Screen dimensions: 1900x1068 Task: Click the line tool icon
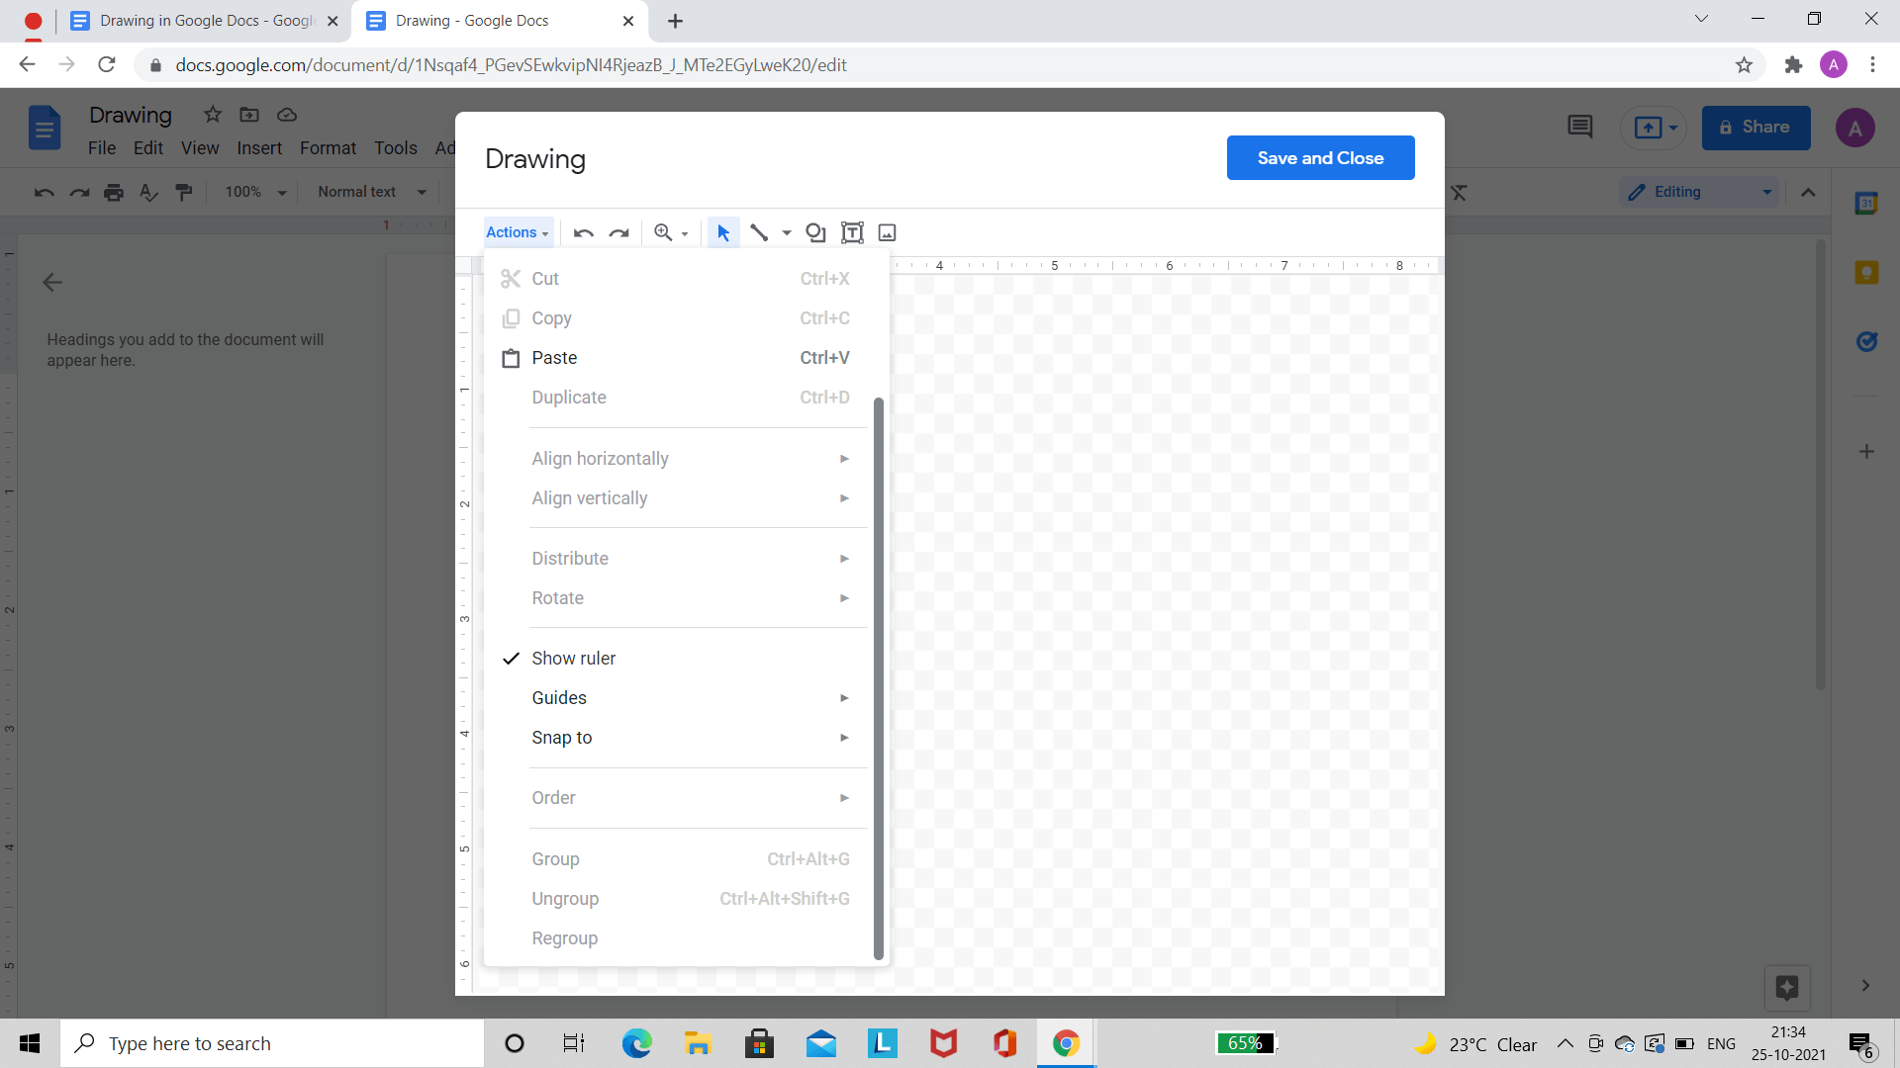coord(758,232)
